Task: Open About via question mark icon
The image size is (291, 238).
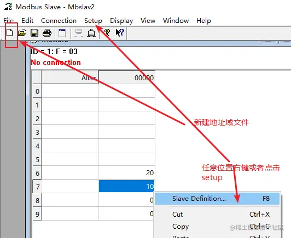Action: point(107,33)
